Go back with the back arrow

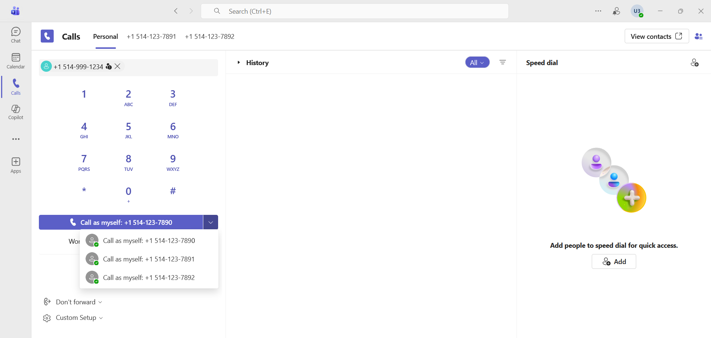tap(176, 11)
